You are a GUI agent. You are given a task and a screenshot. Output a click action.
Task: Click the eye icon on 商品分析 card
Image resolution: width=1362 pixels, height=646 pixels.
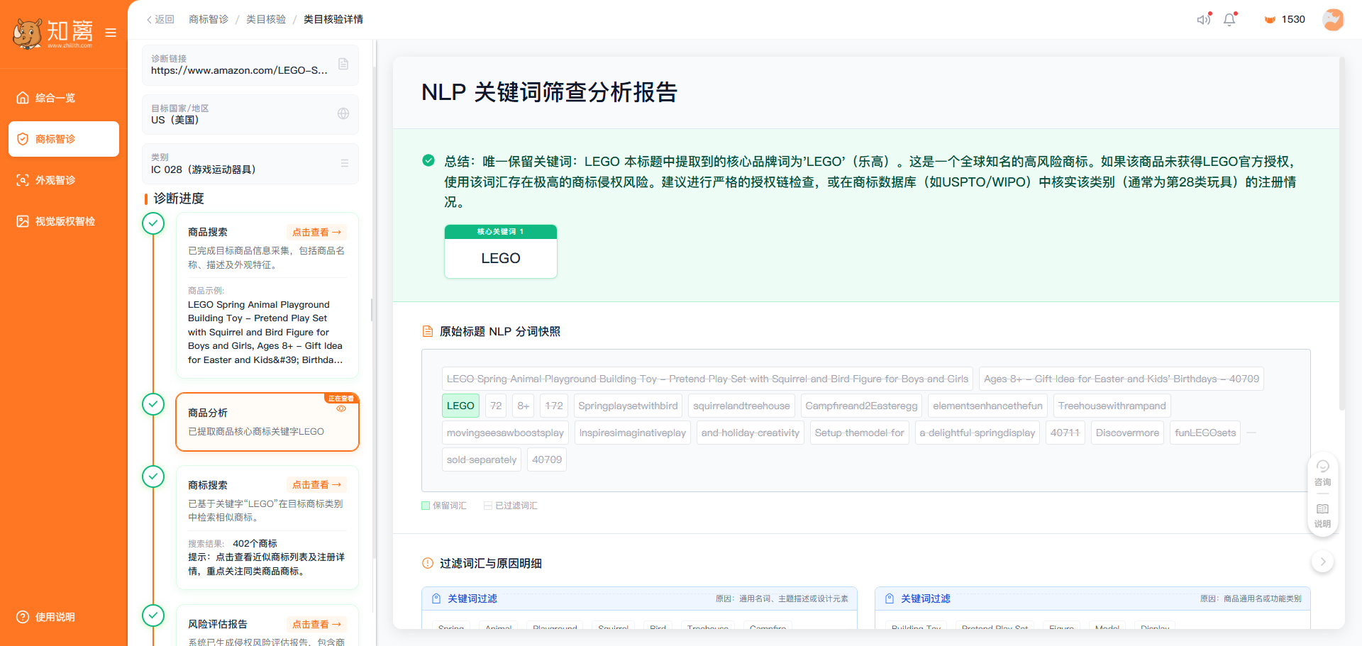click(341, 408)
